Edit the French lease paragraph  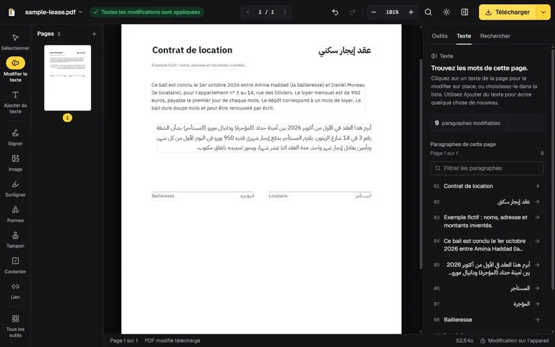click(x=258, y=96)
